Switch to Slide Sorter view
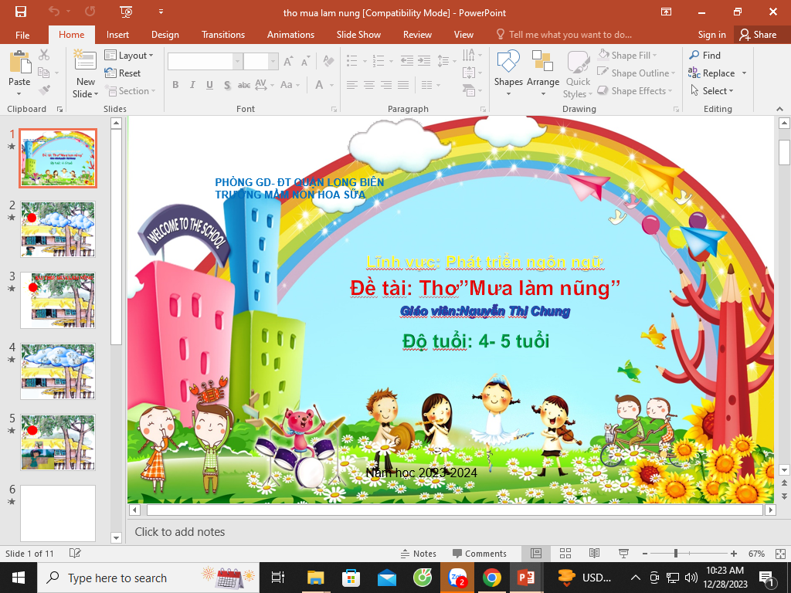The image size is (791, 593). point(565,554)
